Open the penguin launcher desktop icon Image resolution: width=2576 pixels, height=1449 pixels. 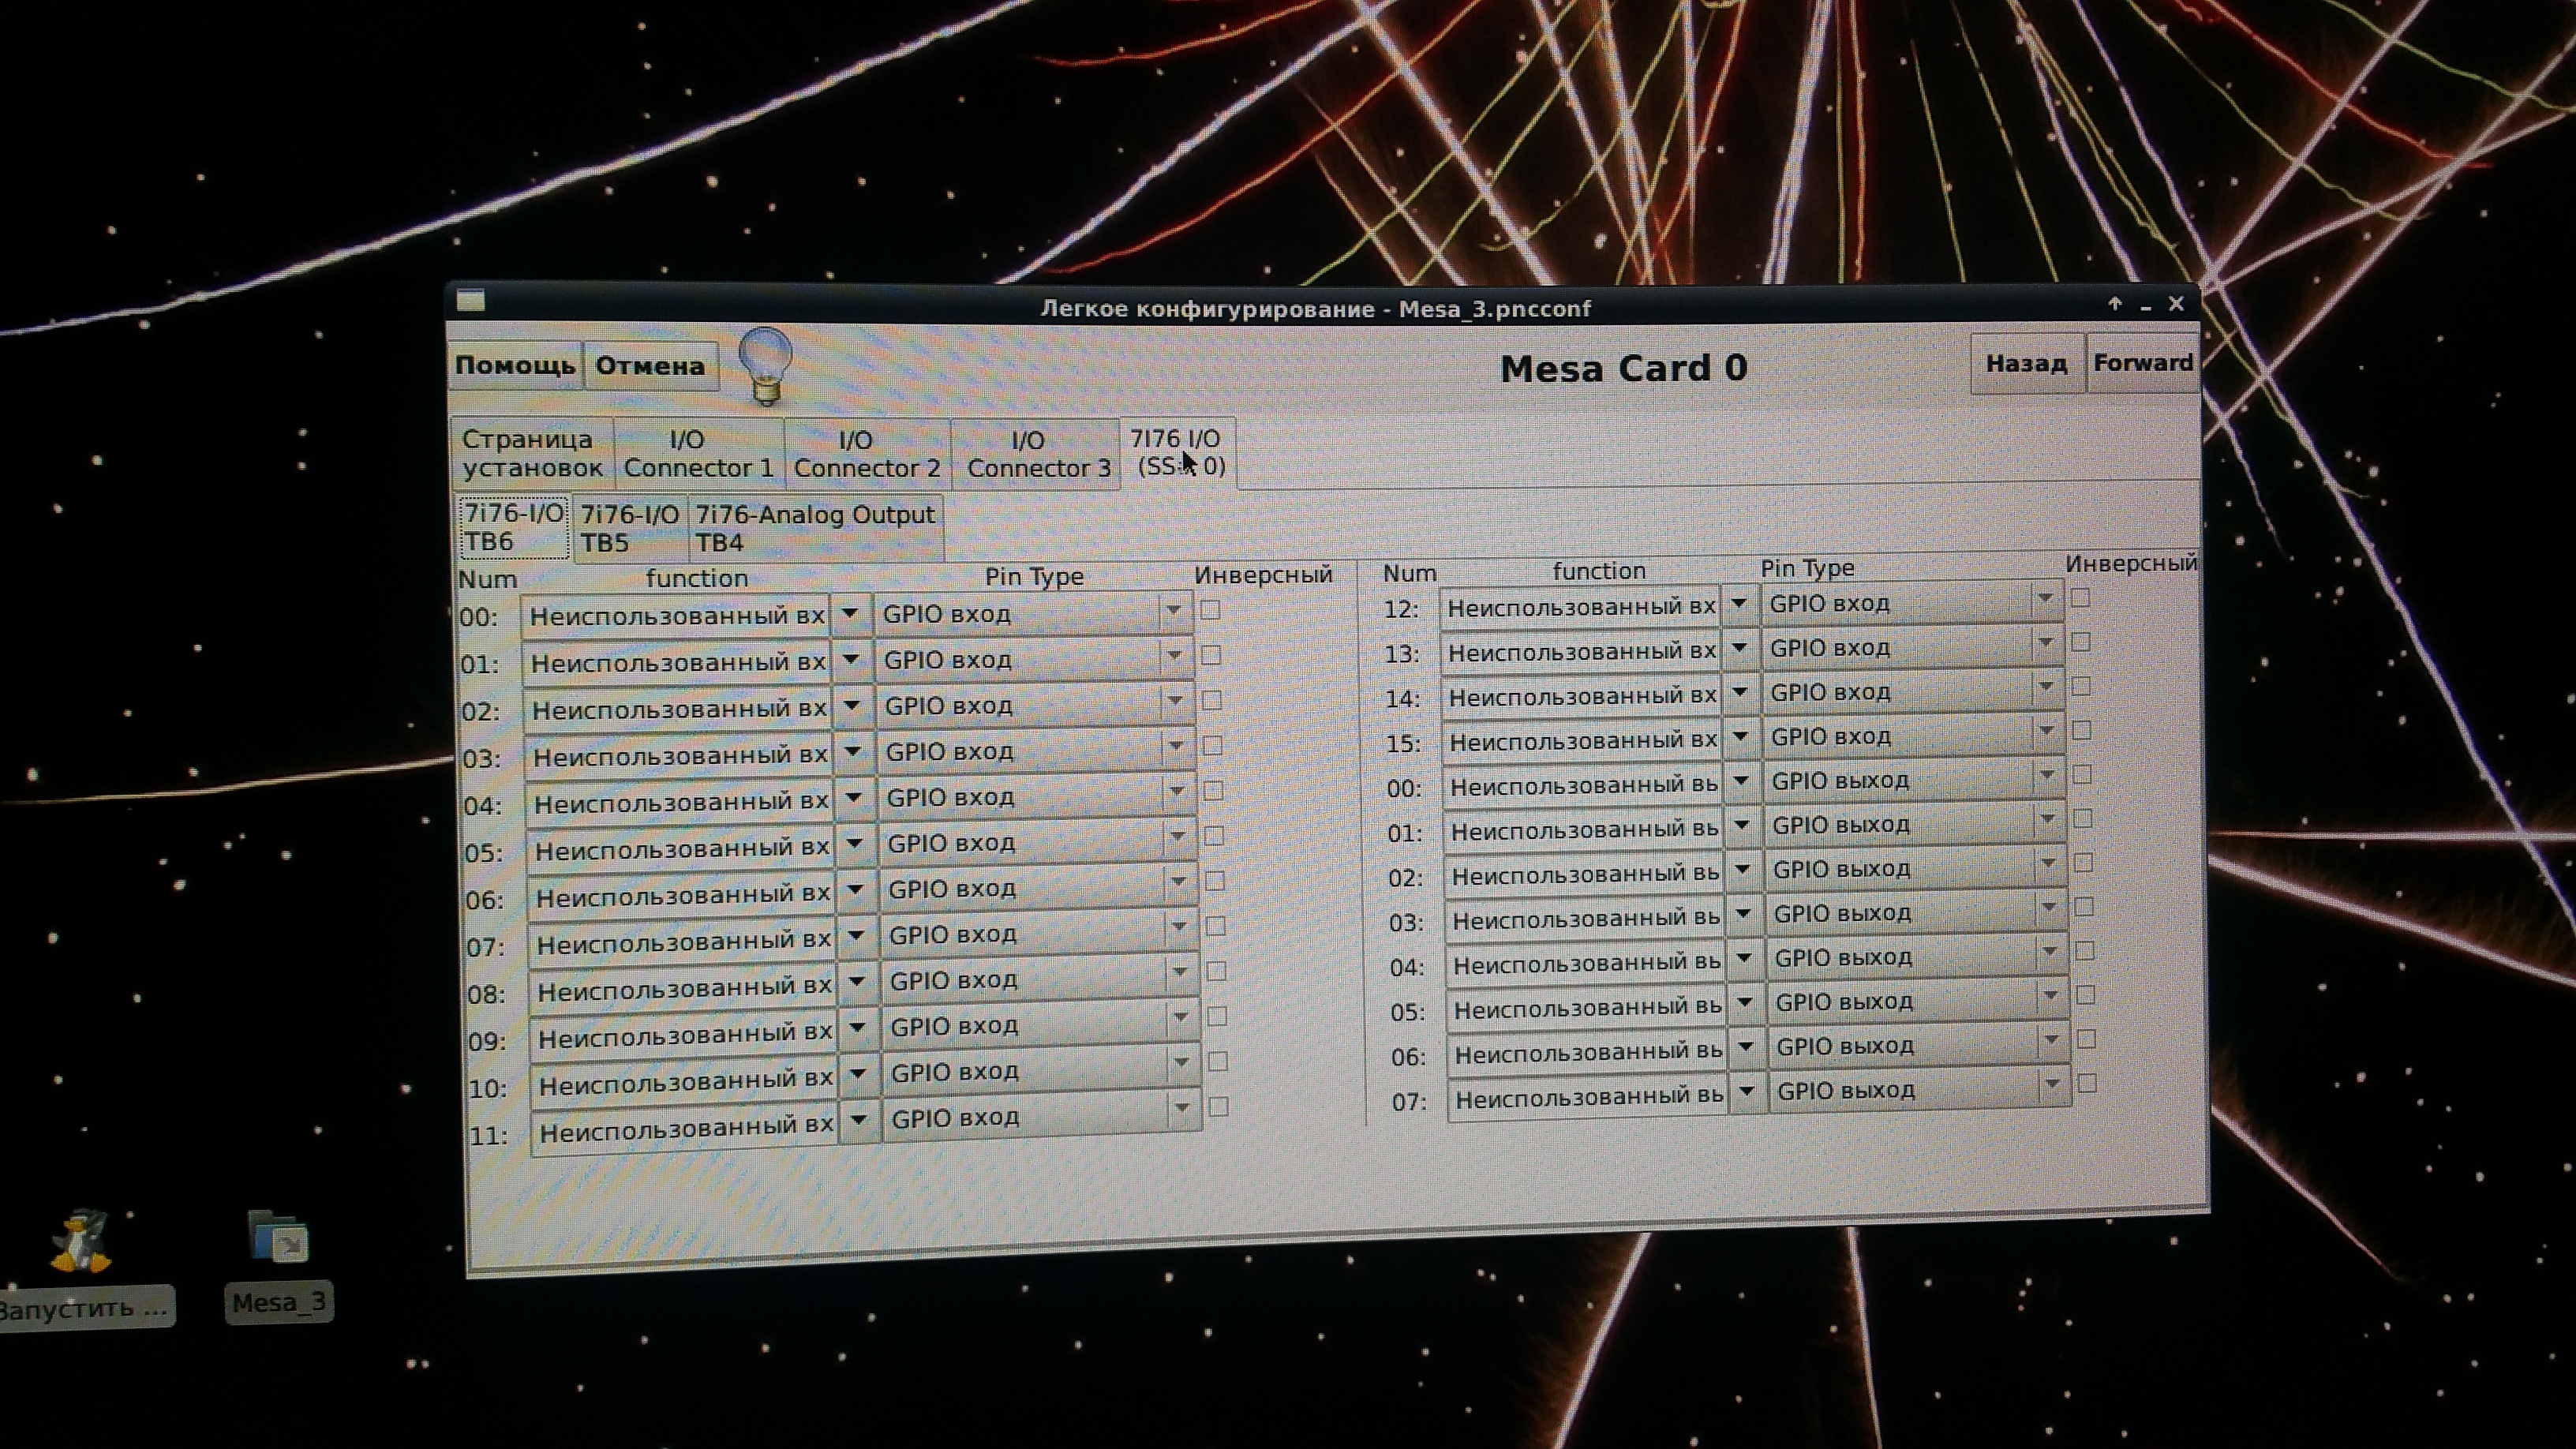pos(82,1242)
